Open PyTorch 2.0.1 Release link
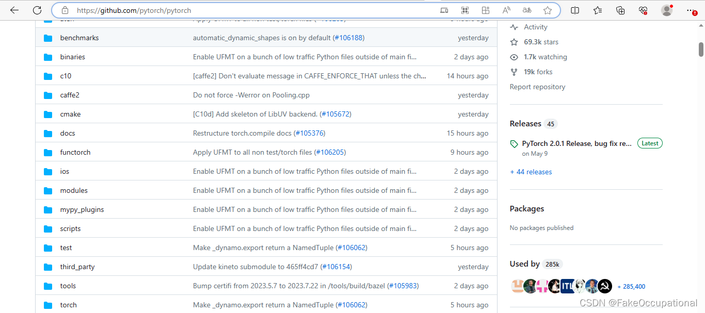This screenshot has width=705, height=313. pos(576,143)
